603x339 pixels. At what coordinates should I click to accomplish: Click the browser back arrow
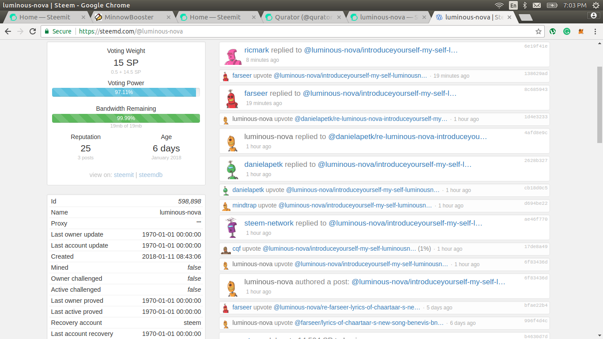pyautogui.click(x=8, y=31)
